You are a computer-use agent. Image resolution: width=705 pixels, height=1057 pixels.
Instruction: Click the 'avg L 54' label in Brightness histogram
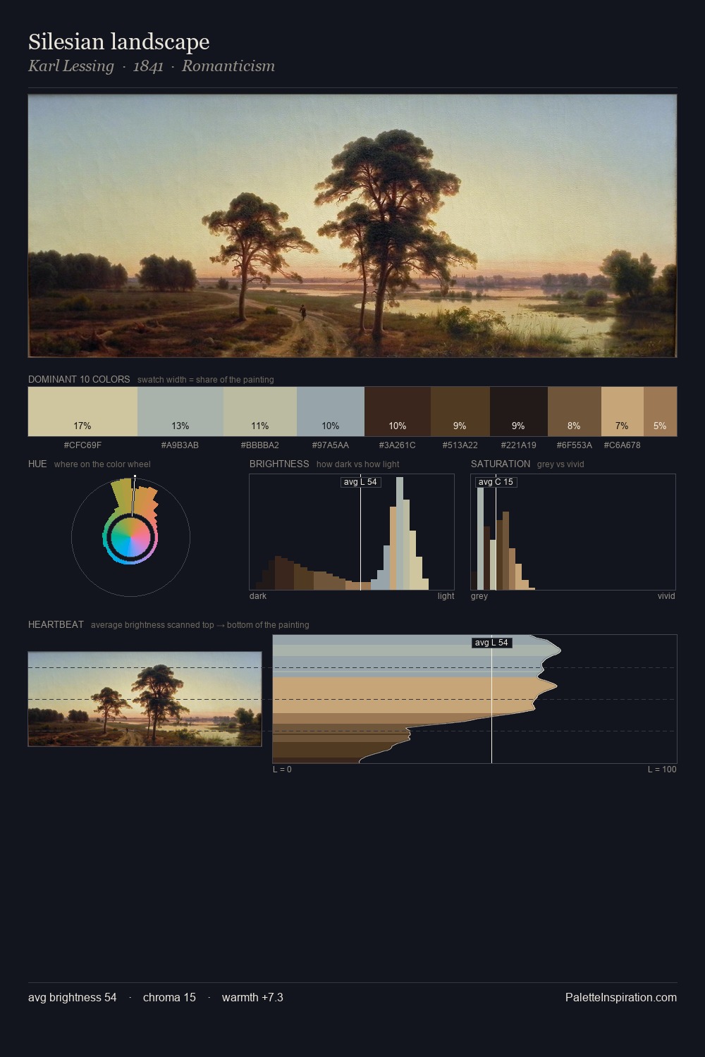(x=360, y=482)
